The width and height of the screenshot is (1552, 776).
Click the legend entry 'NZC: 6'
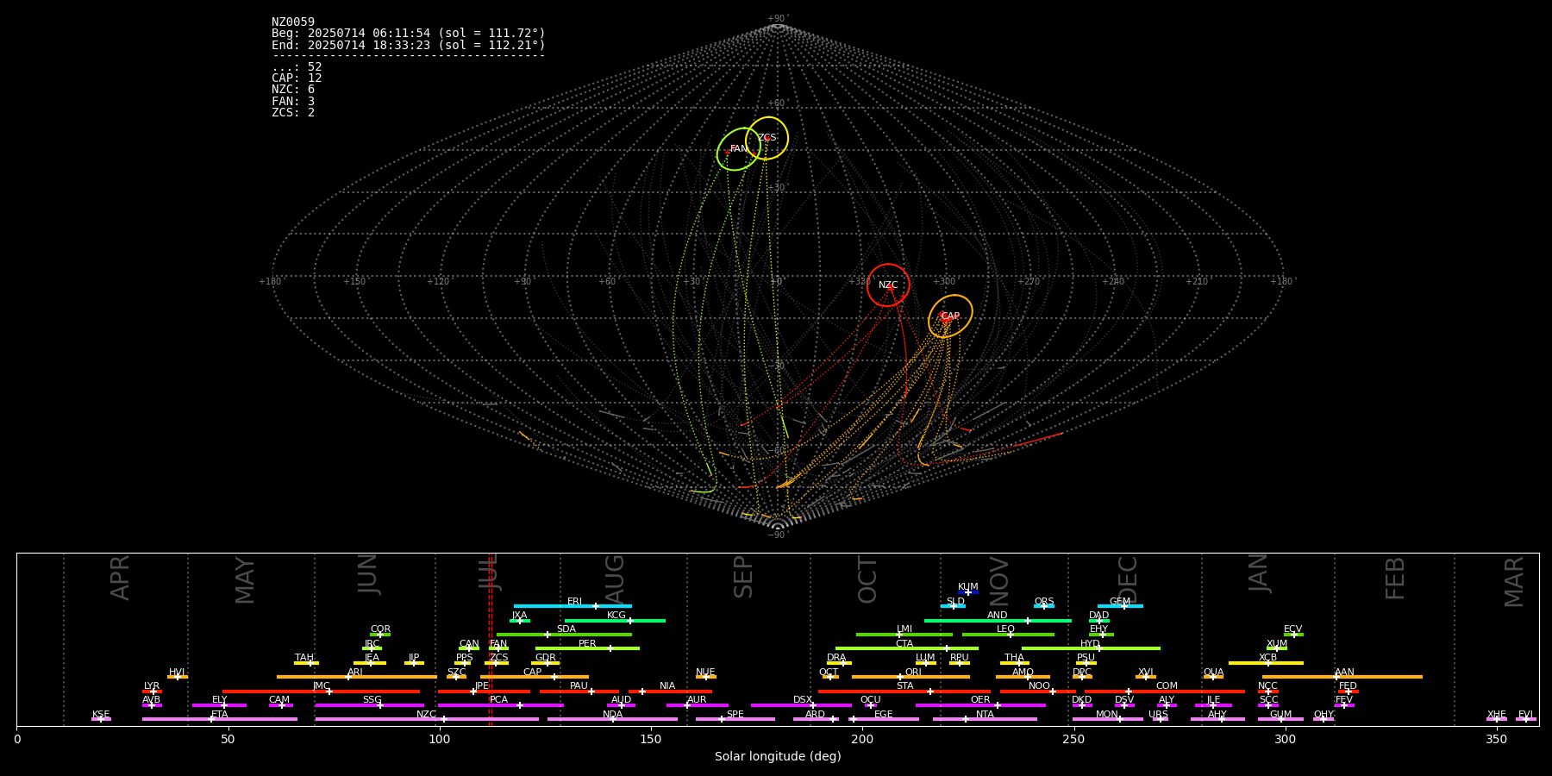point(293,90)
